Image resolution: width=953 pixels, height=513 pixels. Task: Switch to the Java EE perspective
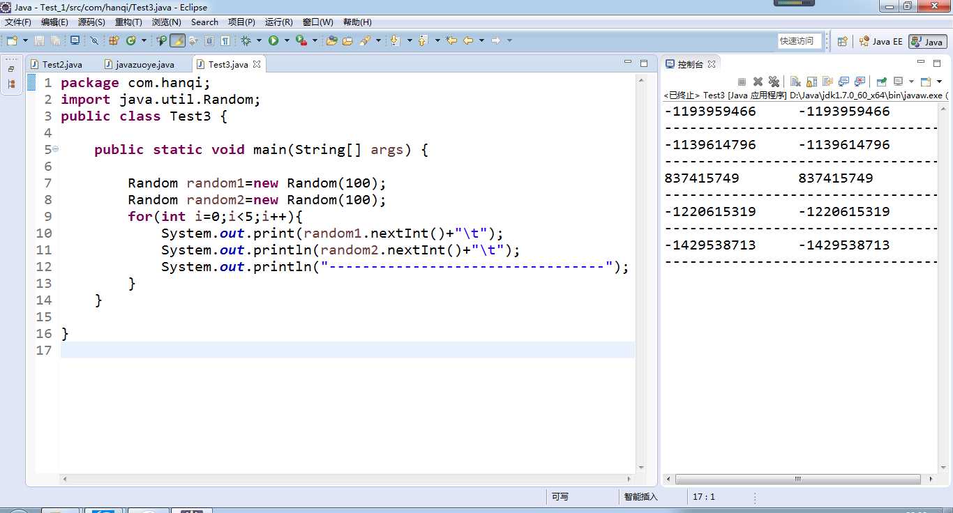881,41
